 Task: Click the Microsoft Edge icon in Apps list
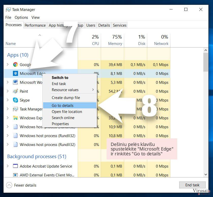[x=15, y=73]
